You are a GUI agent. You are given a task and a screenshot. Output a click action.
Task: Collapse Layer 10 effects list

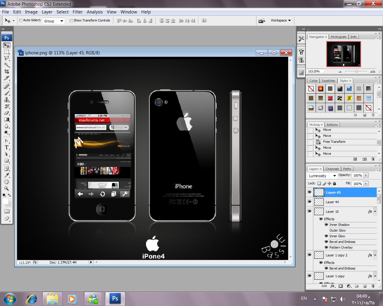(x=375, y=211)
